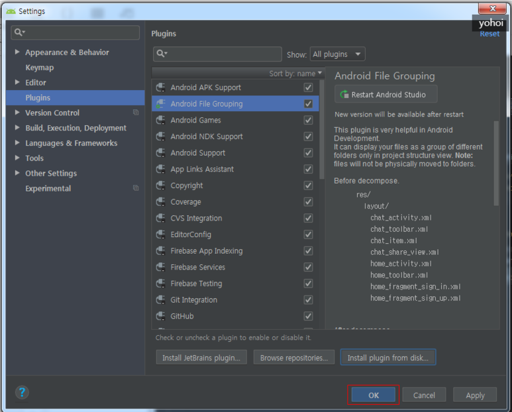Uncheck the App Links Assistant plugin
The height and width of the screenshot is (412, 512).
point(308,169)
